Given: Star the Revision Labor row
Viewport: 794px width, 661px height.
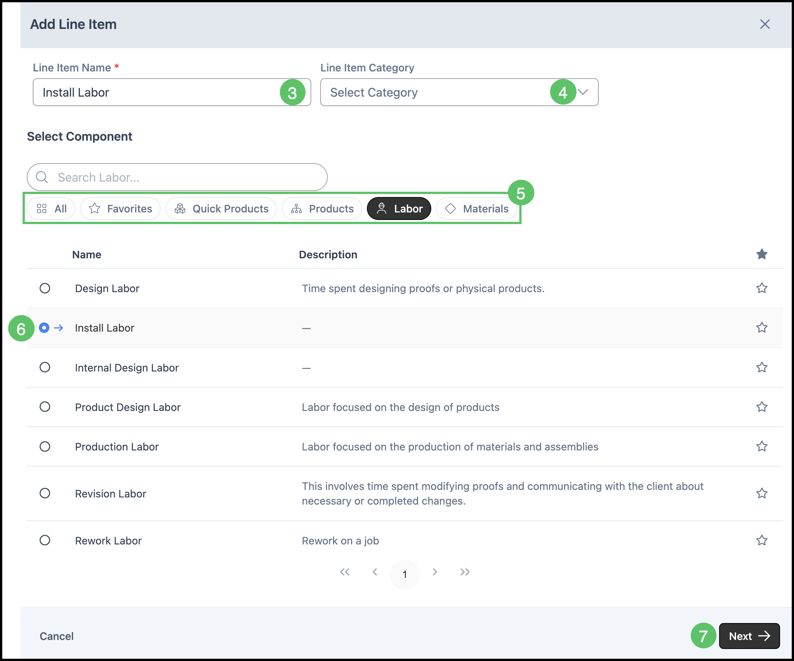Looking at the screenshot, I should pyautogui.click(x=762, y=493).
